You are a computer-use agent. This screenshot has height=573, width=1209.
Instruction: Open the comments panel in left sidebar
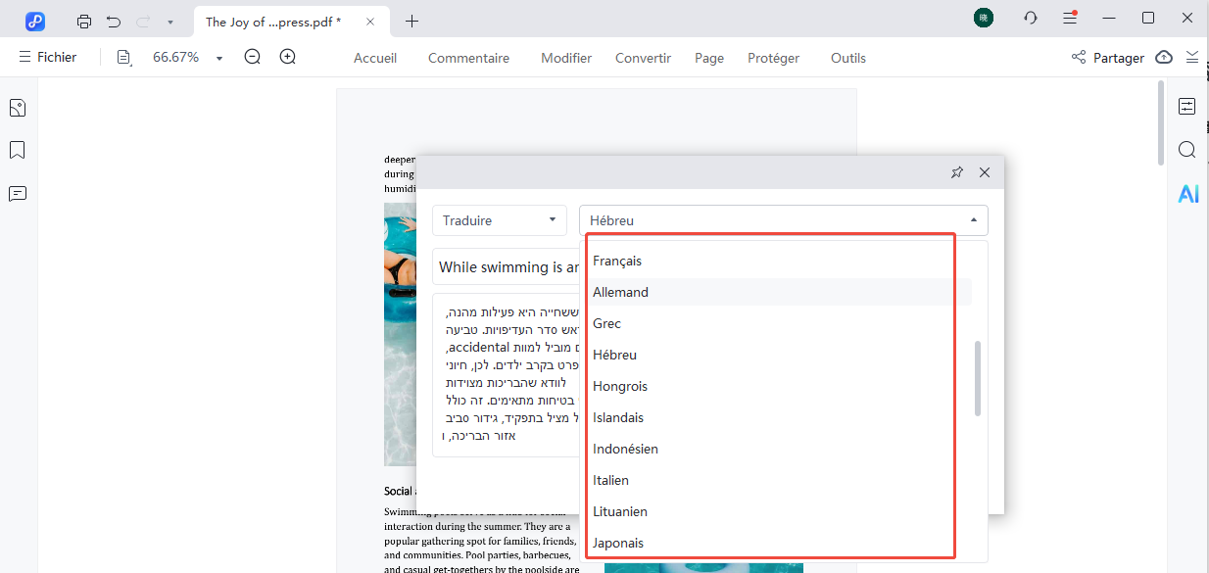17,193
